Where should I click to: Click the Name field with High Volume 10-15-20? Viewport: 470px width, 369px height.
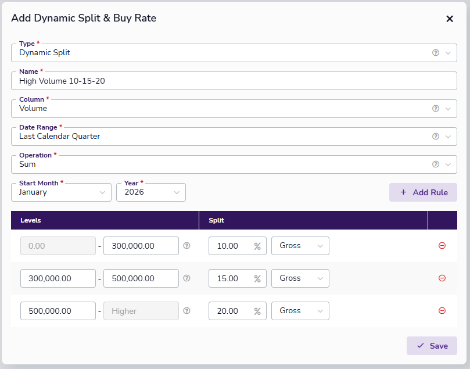[x=234, y=81]
